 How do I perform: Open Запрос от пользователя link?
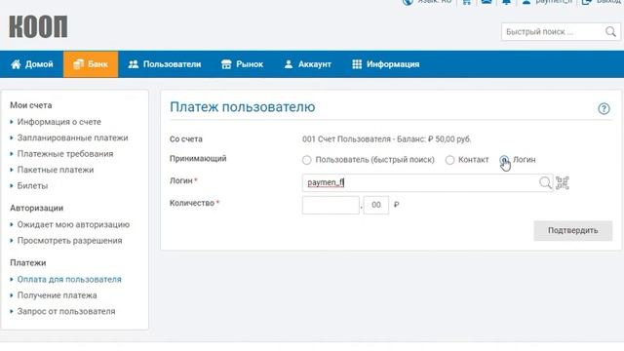click(66, 311)
